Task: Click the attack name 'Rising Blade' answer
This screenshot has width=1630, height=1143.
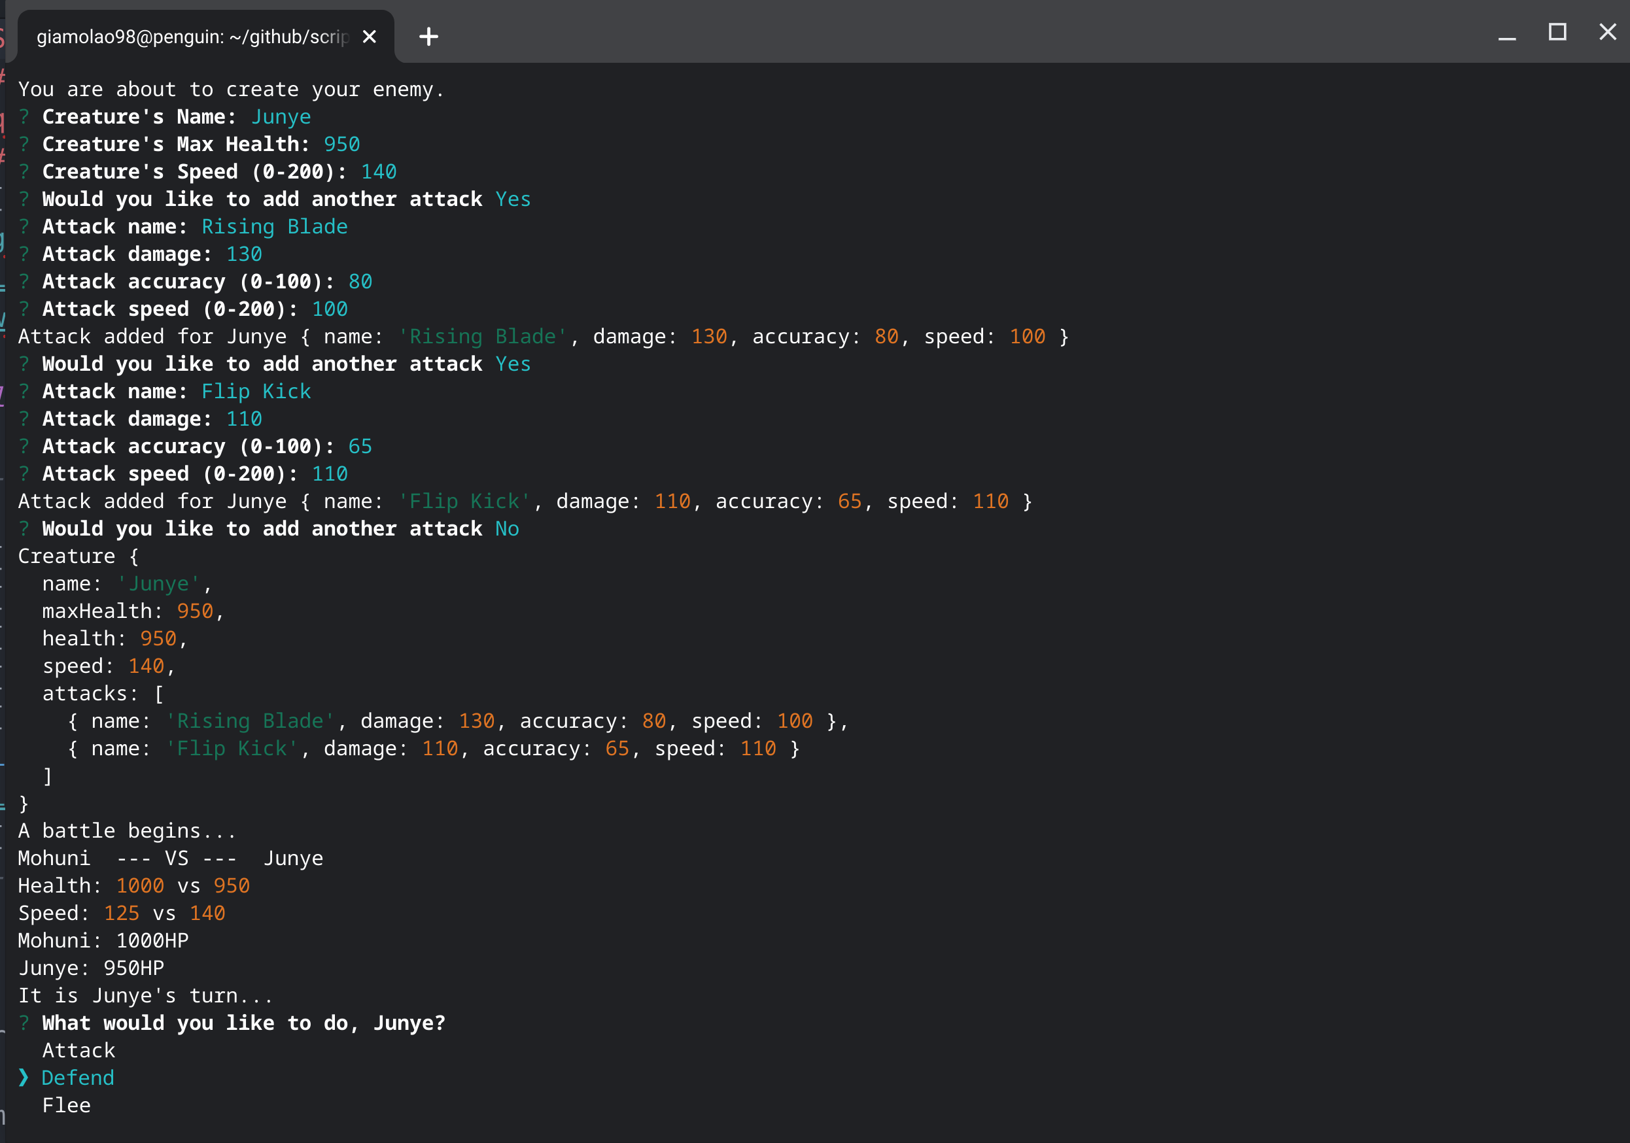Action: tap(275, 227)
